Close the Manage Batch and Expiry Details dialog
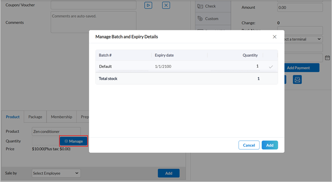Image resolution: width=332 pixels, height=182 pixels. point(275,36)
